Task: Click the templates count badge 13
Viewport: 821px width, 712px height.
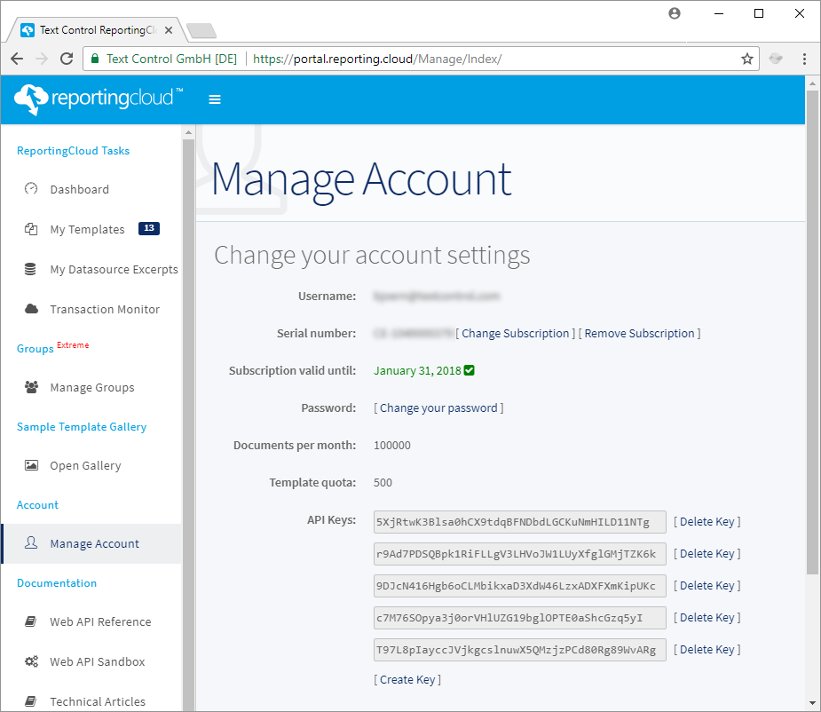Action: click(x=149, y=228)
